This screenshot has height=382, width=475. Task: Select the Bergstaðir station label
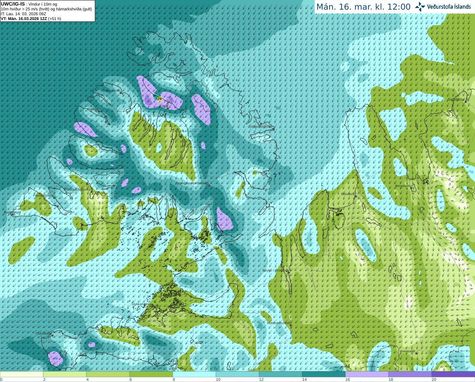403,186
